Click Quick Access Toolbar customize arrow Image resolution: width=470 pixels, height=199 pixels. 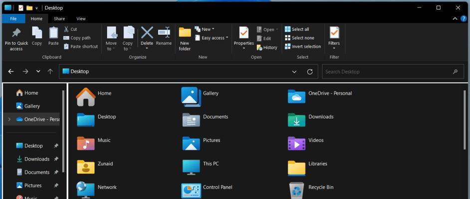36,8
